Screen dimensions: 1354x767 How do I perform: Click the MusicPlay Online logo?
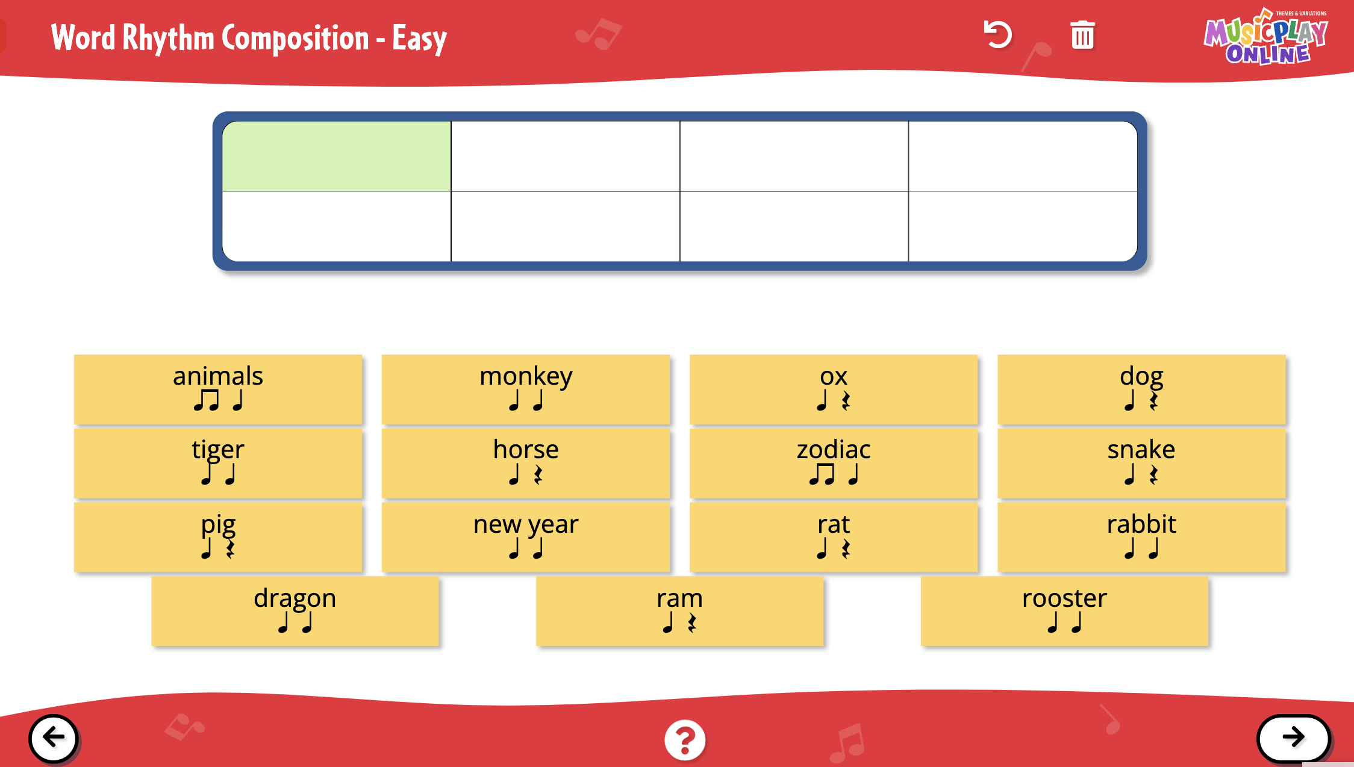[1265, 37]
